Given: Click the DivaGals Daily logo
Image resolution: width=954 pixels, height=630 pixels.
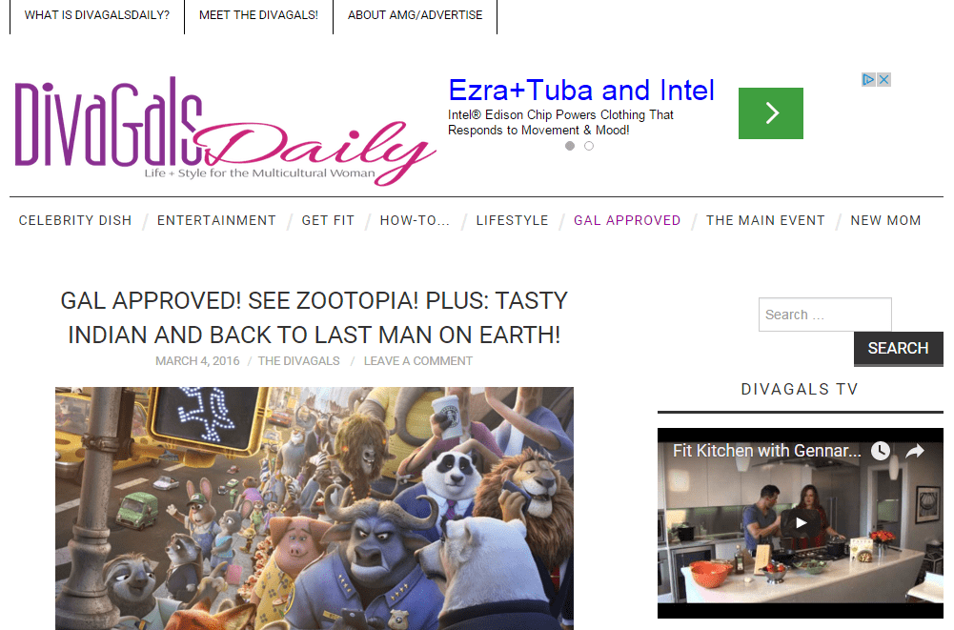Looking at the screenshot, I should pyautogui.click(x=225, y=131).
